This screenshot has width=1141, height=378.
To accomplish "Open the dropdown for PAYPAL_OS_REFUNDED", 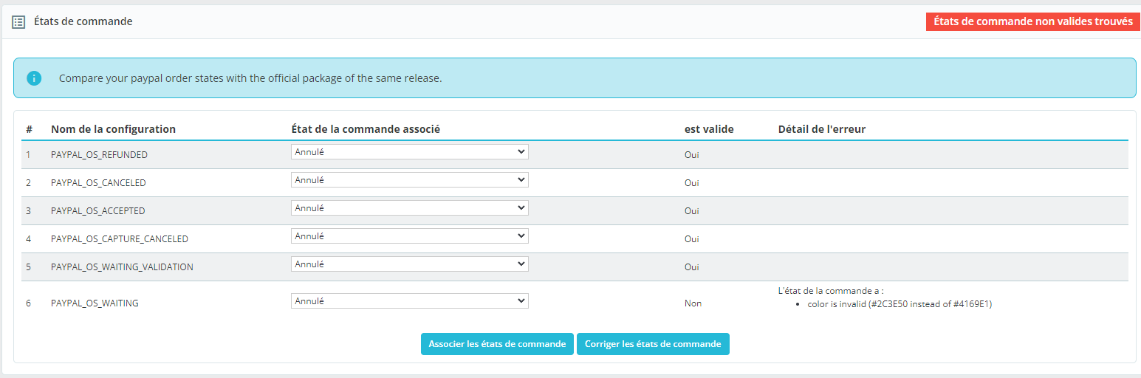I will [410, 151].
